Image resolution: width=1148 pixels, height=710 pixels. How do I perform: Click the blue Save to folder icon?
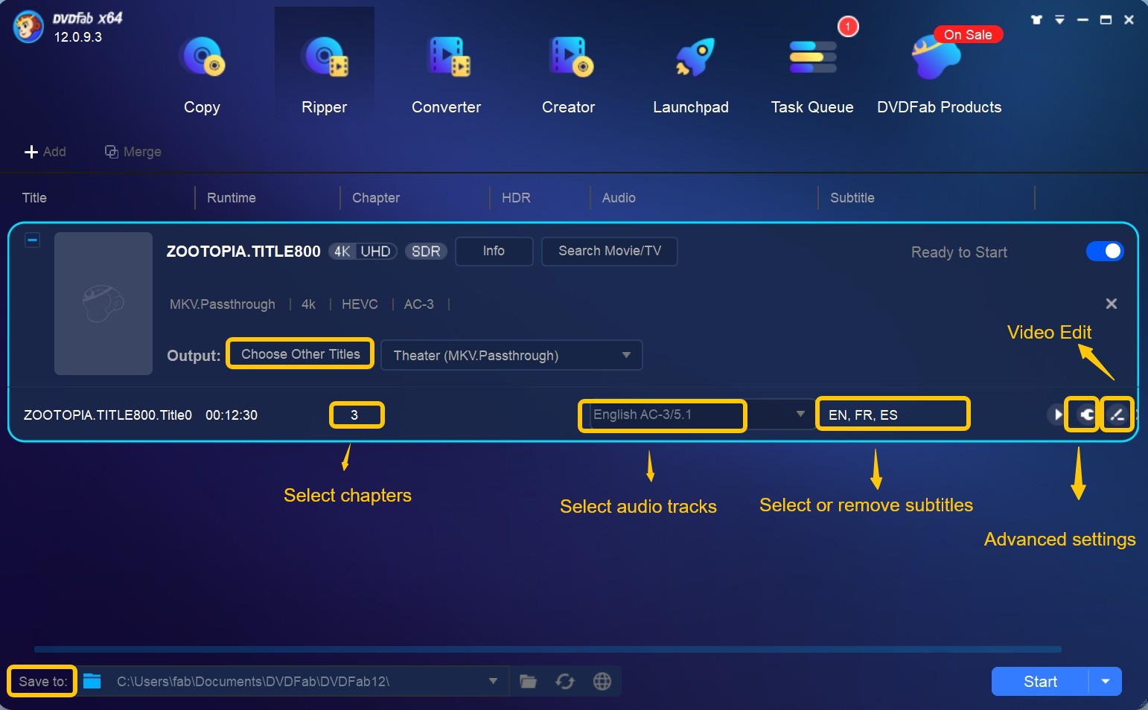tap(92, 681)
